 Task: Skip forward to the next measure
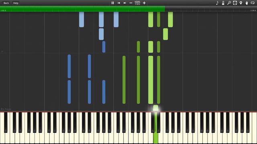(x=125, y=3)
